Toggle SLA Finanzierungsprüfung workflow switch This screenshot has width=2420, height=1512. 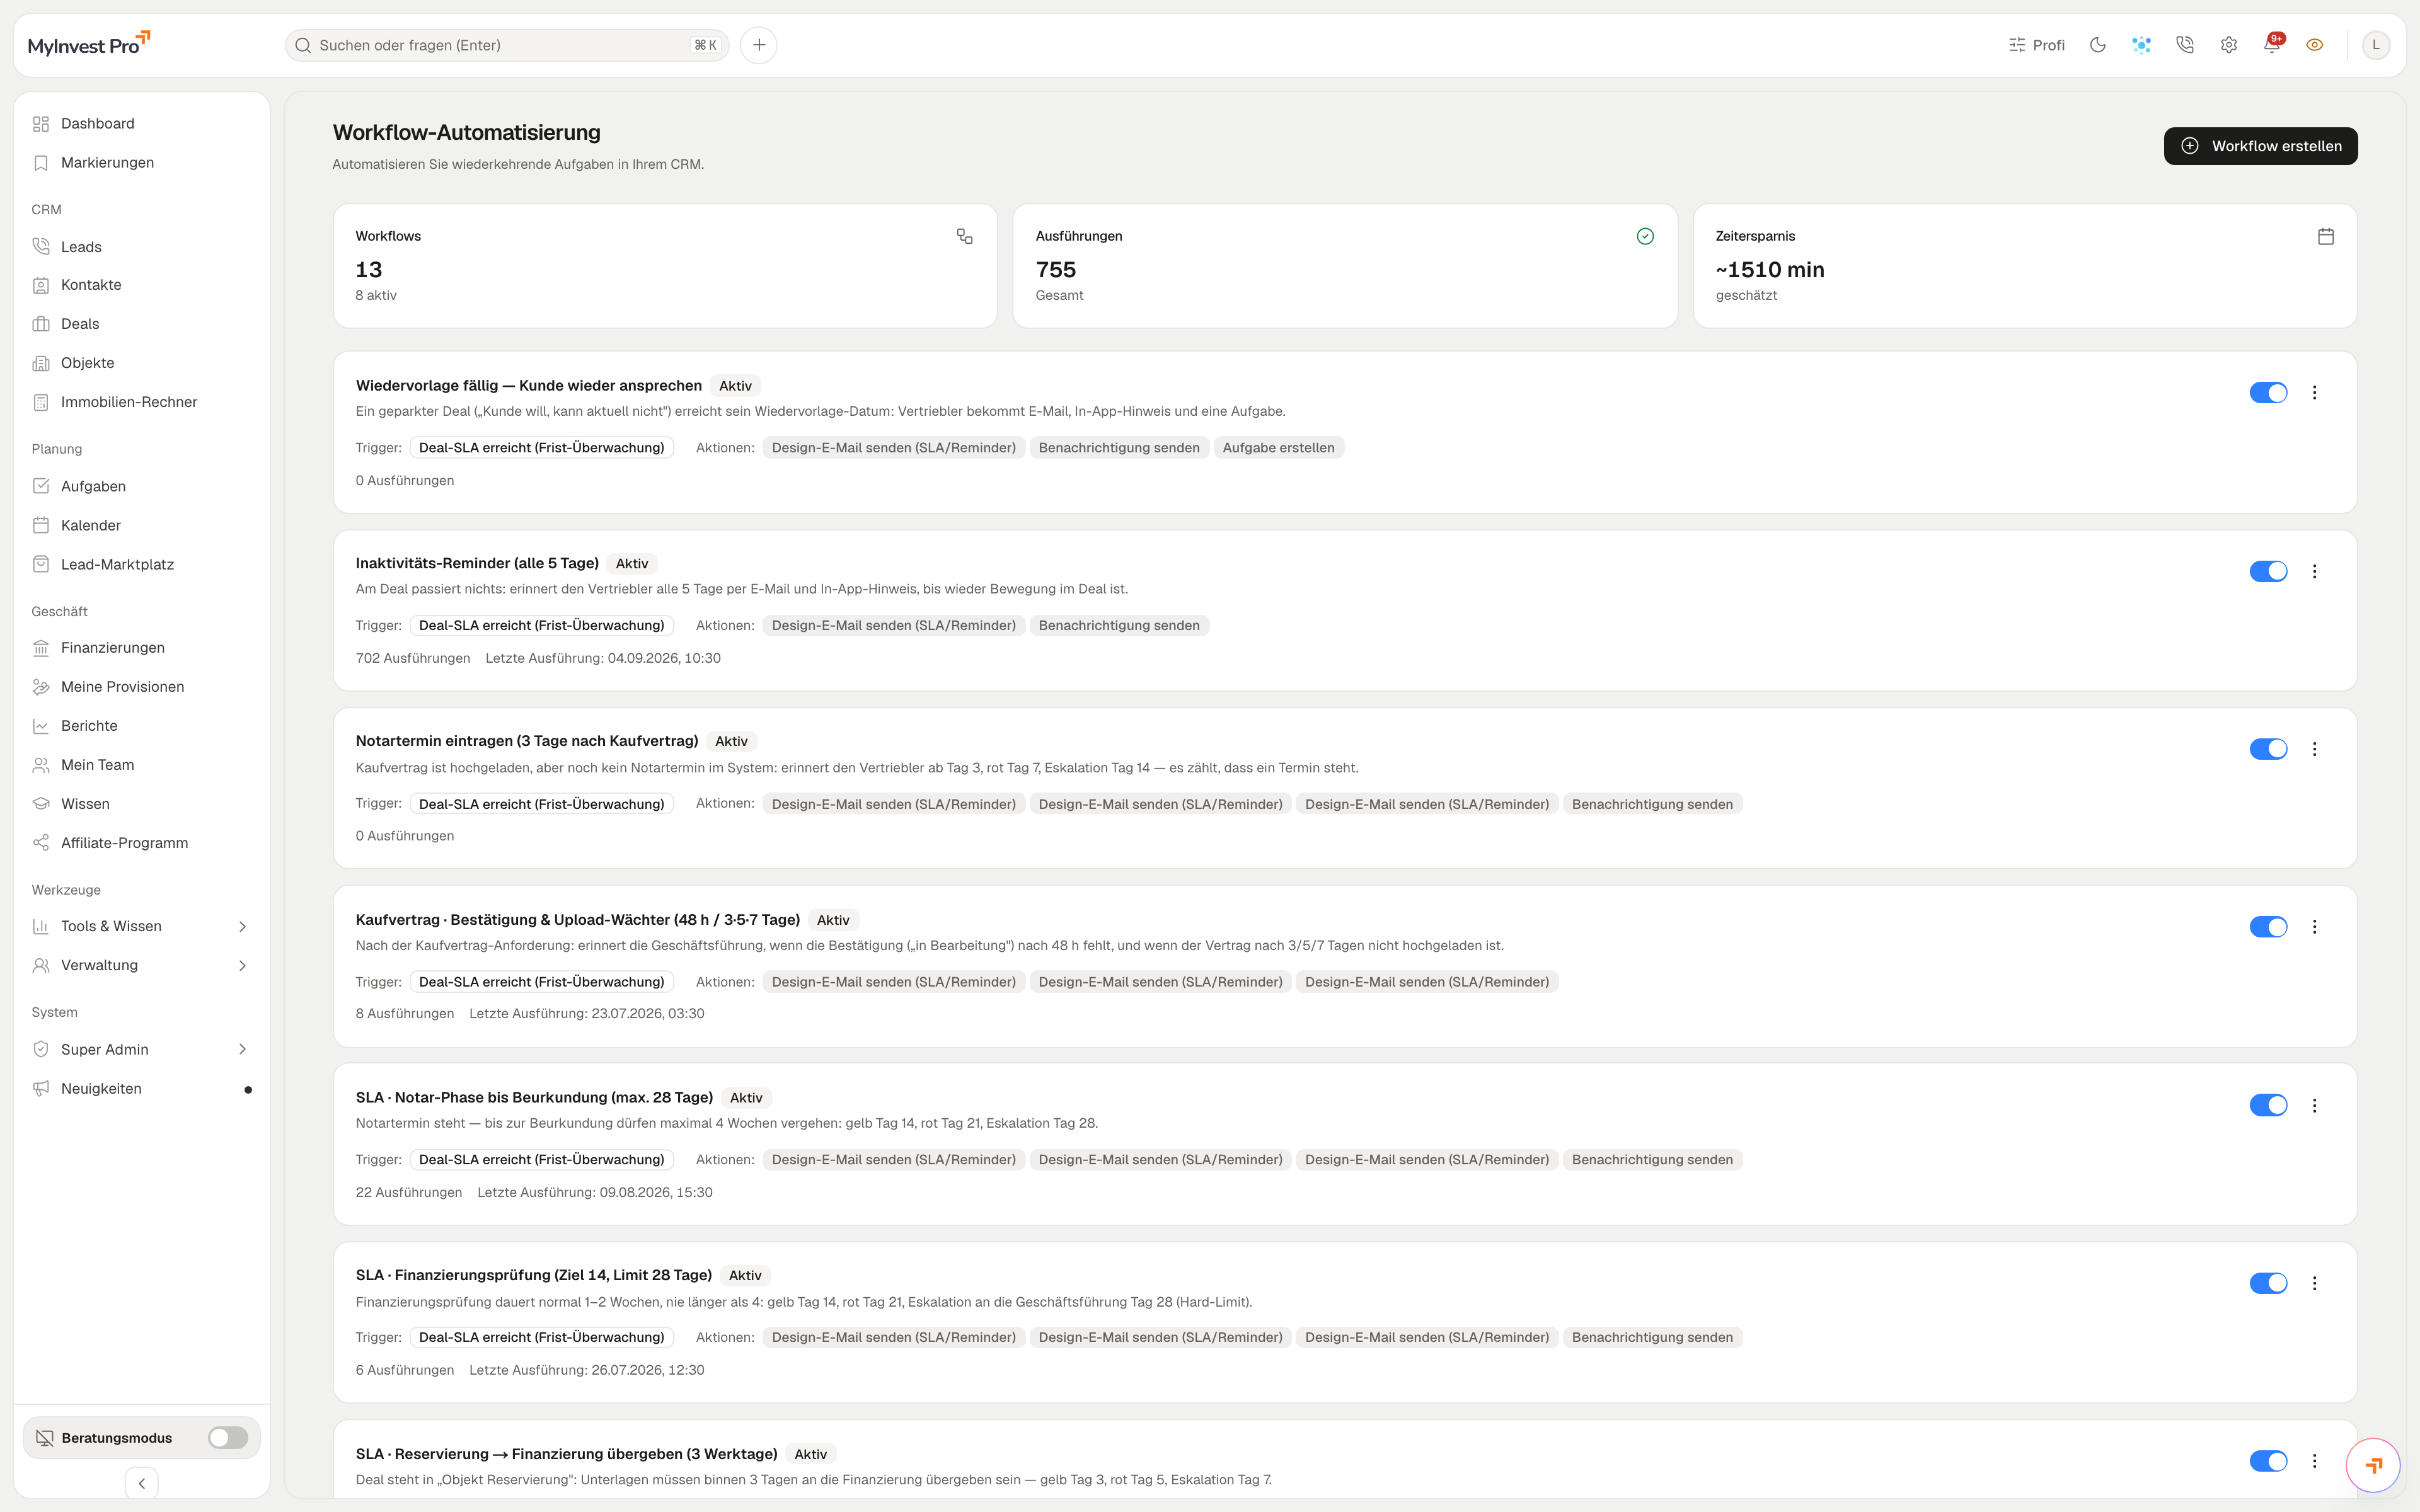point(2268,1283)
